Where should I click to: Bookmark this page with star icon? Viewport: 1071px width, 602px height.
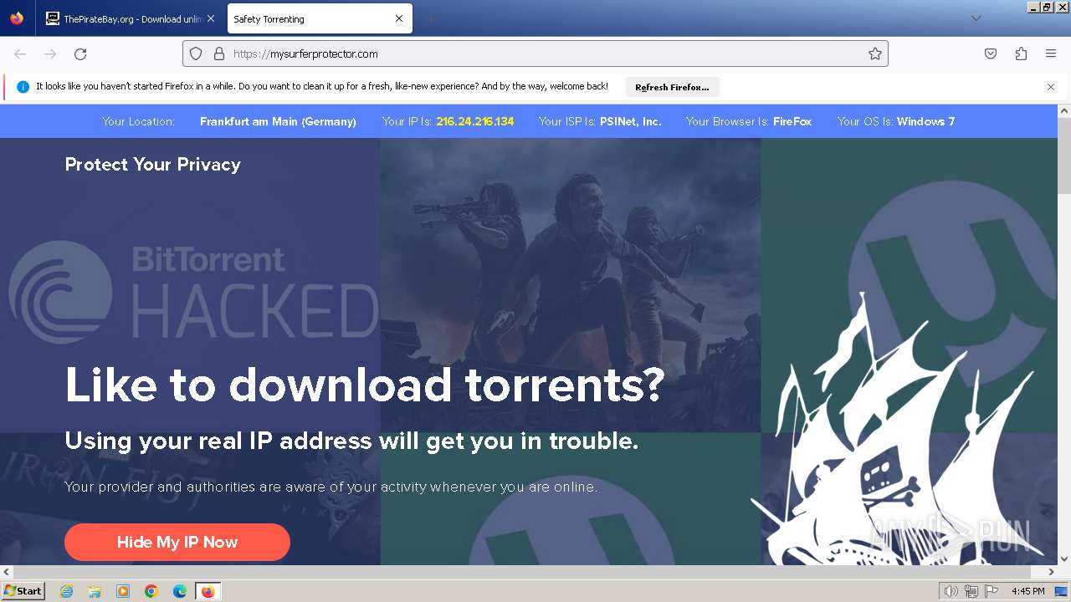875,54
